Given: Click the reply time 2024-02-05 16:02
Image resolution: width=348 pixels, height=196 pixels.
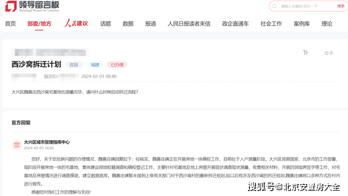Looking at the screenshot, I should click(39, 148).
